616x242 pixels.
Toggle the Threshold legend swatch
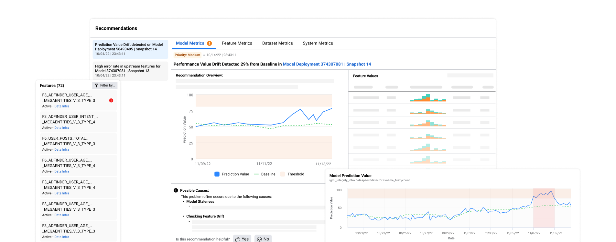point(283,174)
